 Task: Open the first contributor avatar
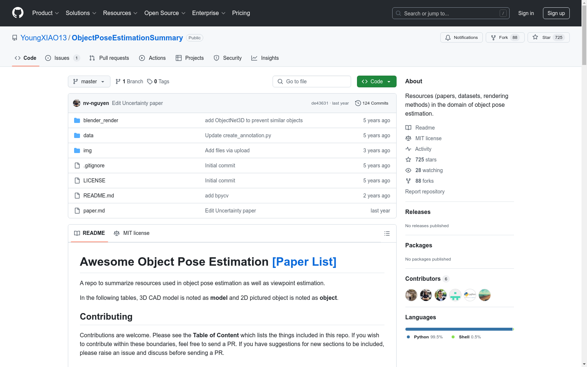pyautogui.click(x=411, y=295)
